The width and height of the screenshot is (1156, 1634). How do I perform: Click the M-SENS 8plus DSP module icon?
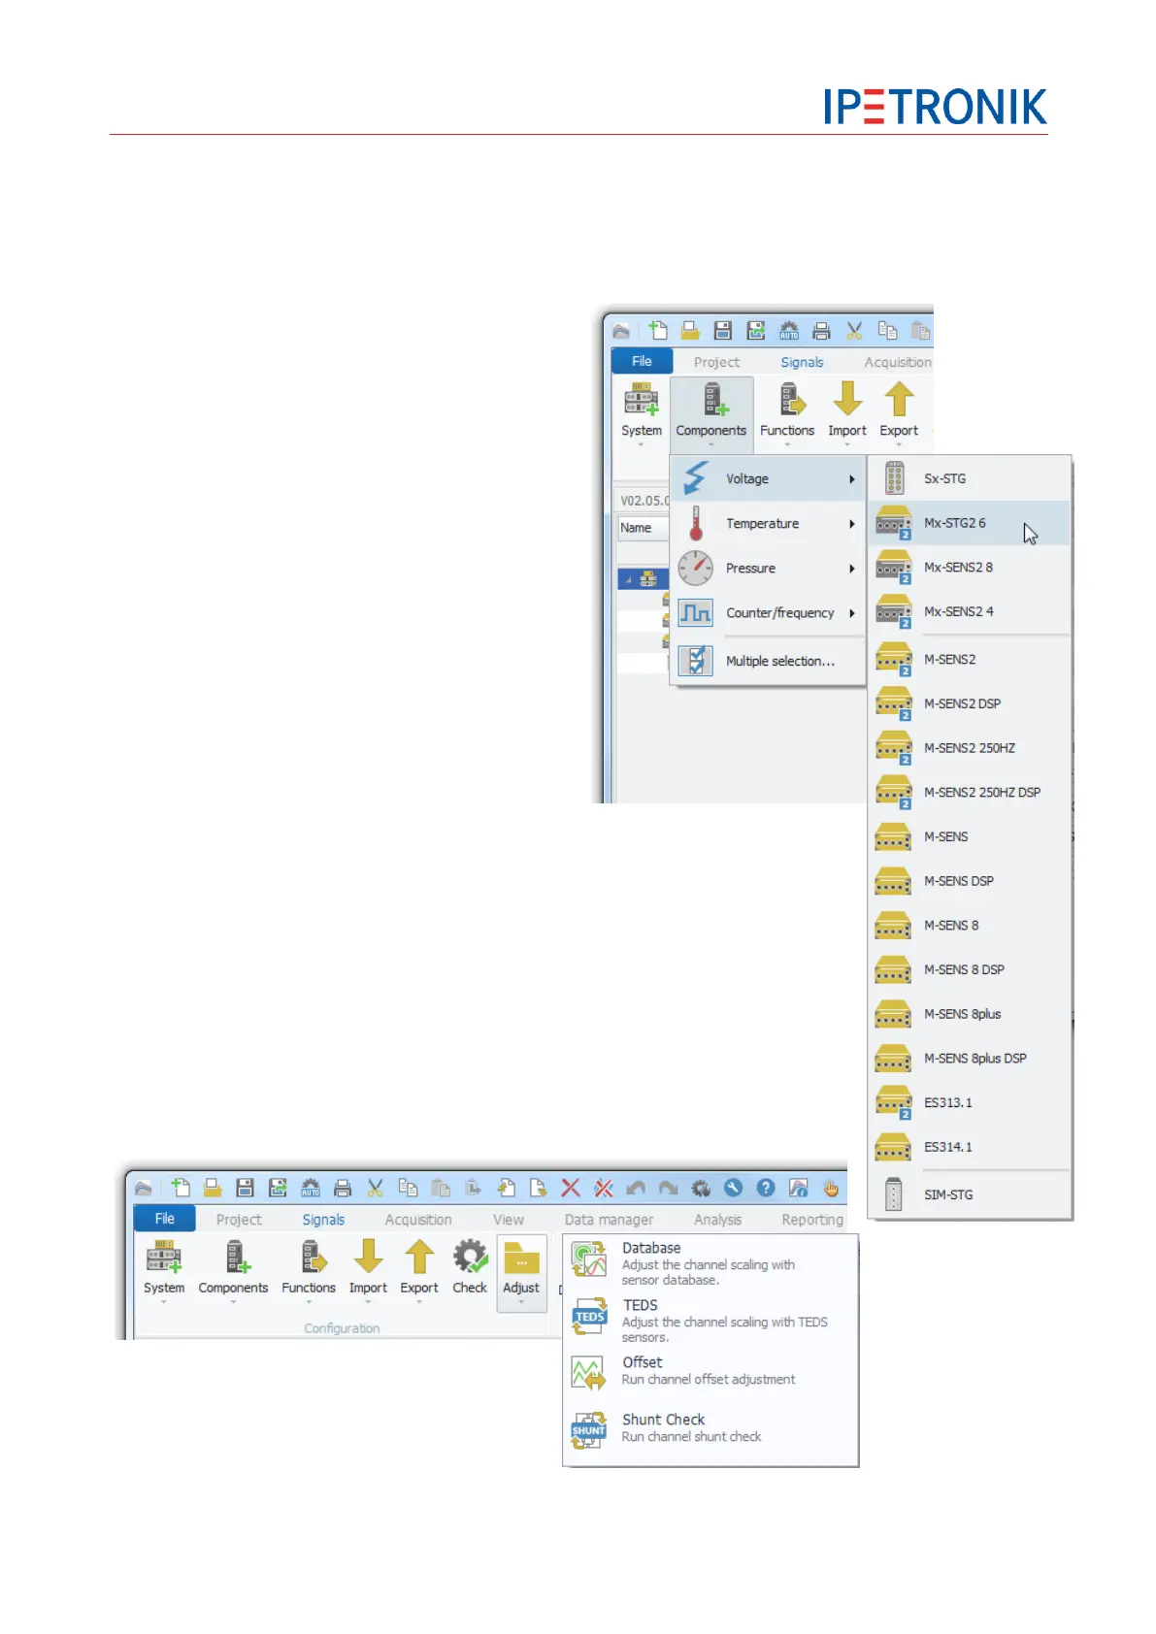[894, 1059]
